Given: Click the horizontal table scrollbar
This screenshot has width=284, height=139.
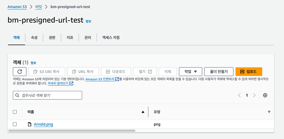Looking at the screenshot, I should point(72,131).
